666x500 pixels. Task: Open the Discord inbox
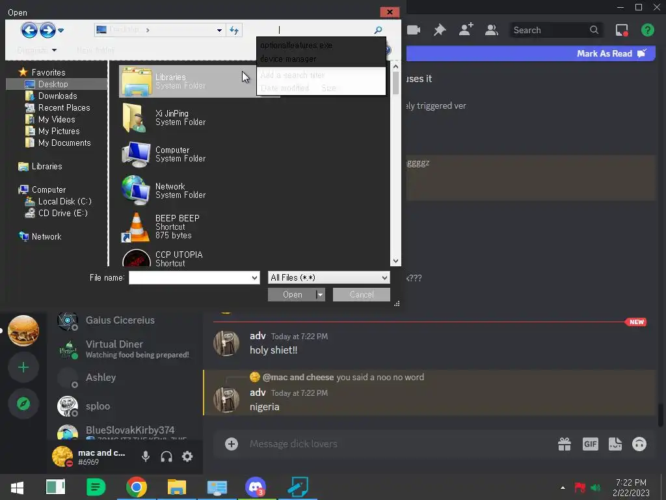pos(622,30)
